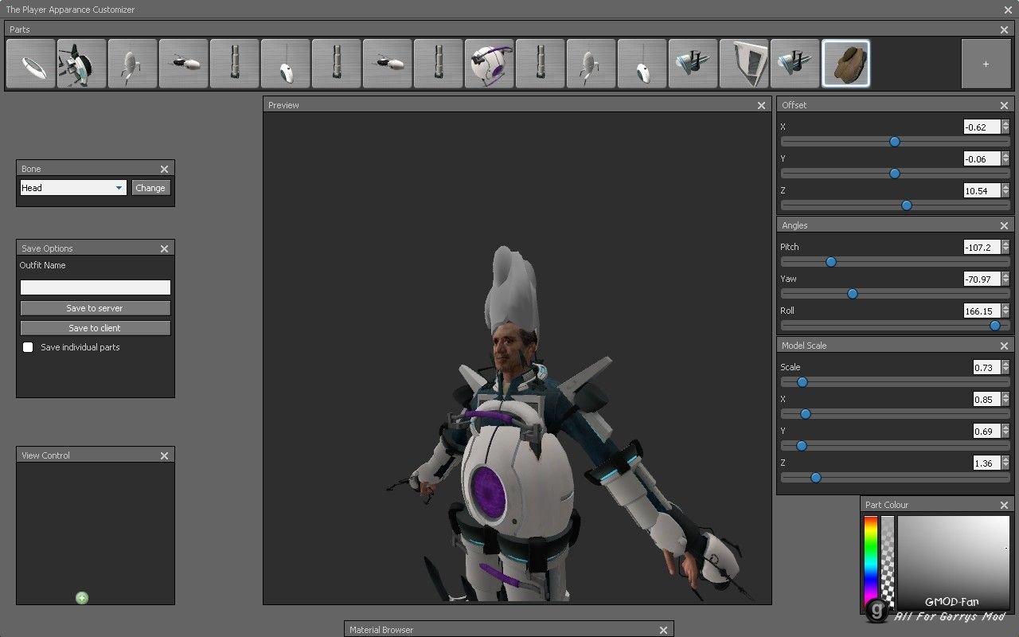Click the Roll spinner arrows
Screen dimensions: 1019x637
(1005, 311)
